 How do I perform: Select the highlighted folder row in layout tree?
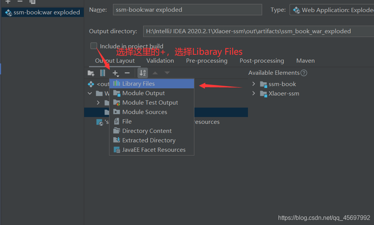pos(166,112)
